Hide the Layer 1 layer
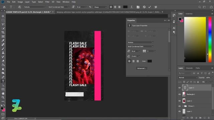The height and width of the screenshot is (120, 214). (x=180, y=111)
